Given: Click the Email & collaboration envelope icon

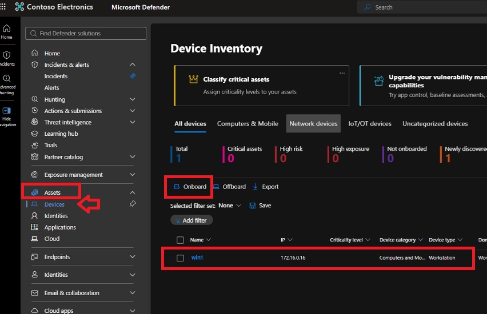Looking at the screenshot, I should tap(34, 293).
